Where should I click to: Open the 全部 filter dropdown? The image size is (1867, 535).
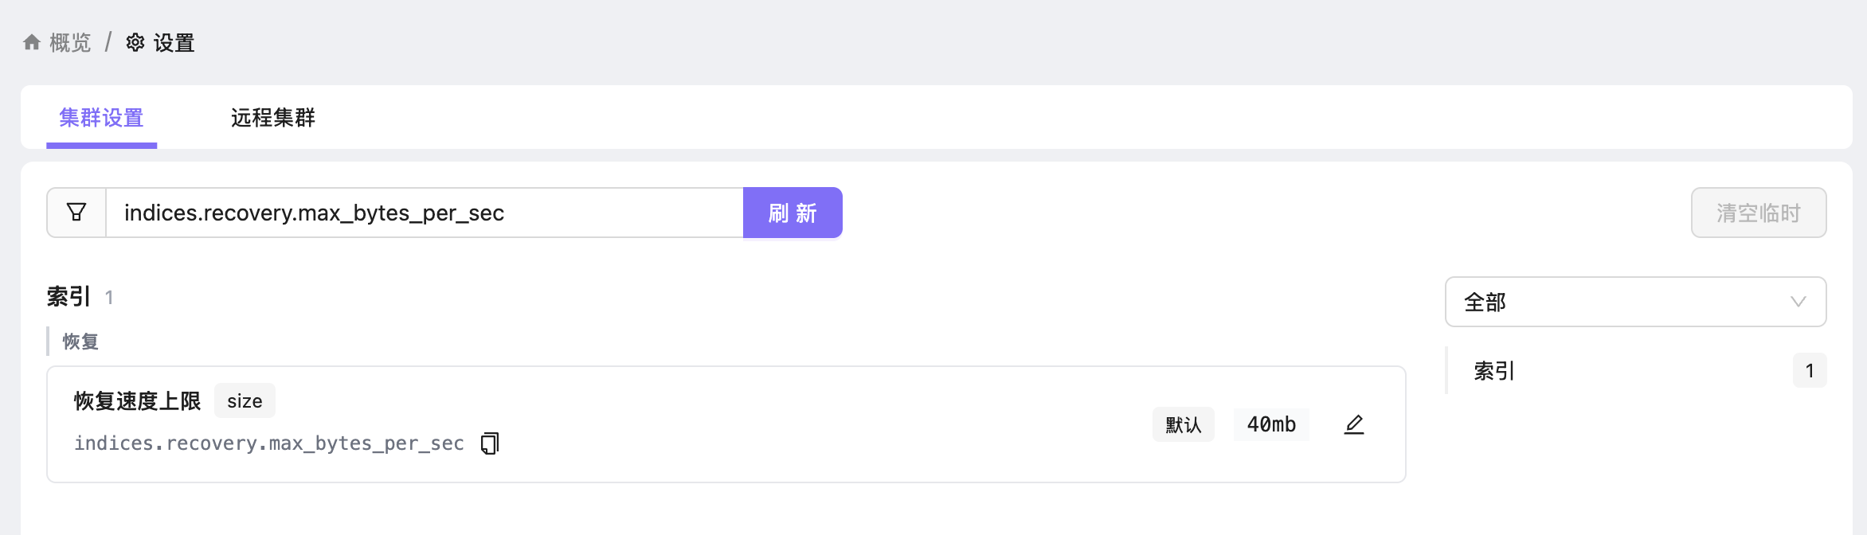[1635, 302]
